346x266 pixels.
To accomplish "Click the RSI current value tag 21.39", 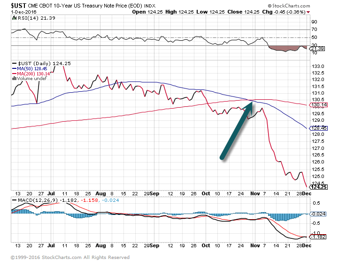I will [317, 48].
